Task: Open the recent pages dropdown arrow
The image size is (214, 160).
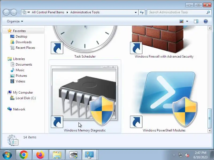Action: [19, 12]
